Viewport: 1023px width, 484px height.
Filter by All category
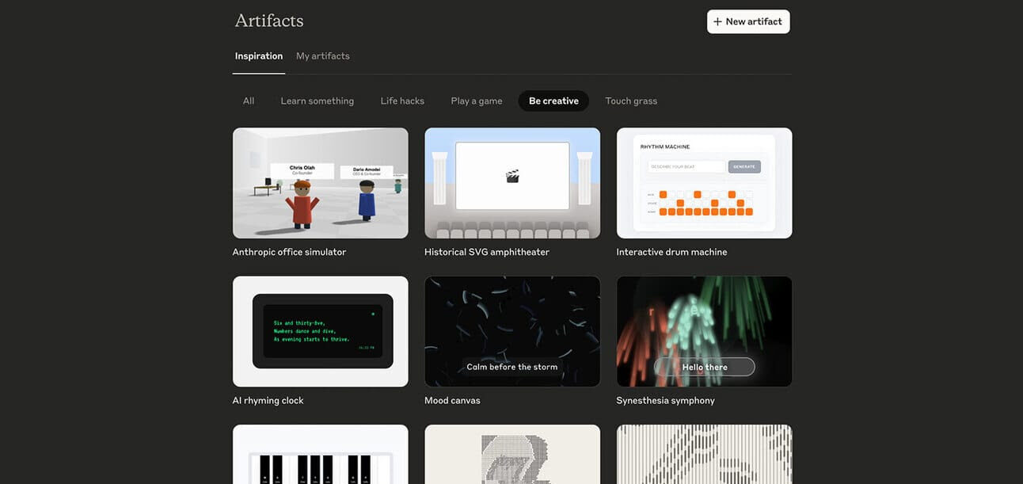pos(249,101)
